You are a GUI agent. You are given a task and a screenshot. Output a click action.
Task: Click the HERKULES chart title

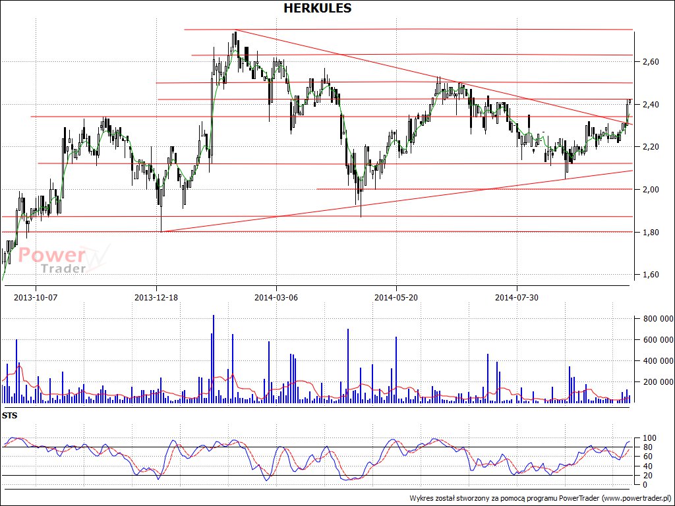point(317,8)
